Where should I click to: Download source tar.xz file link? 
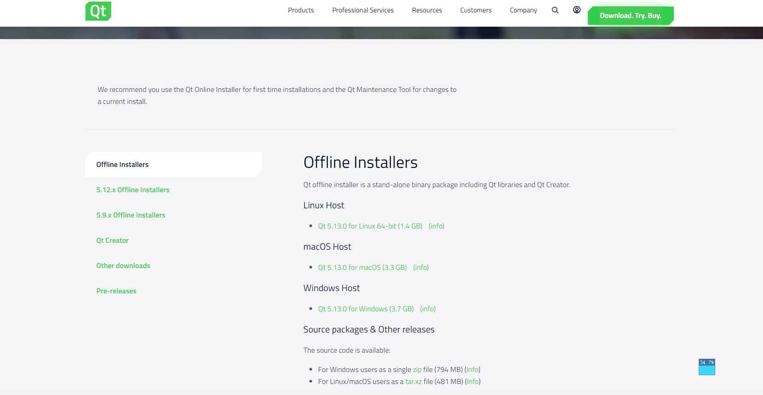(x=413, y=382)
